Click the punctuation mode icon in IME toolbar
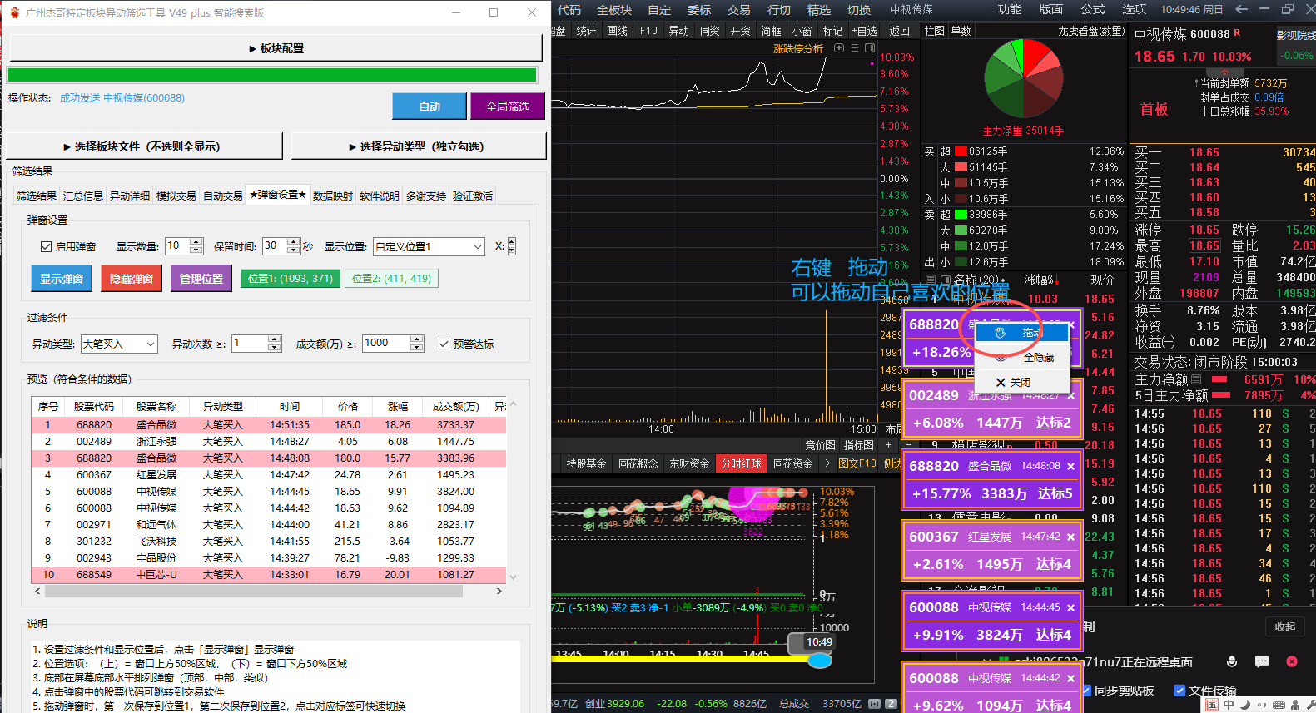The height and width of the screenshot is (713, 1316). 1261,705
